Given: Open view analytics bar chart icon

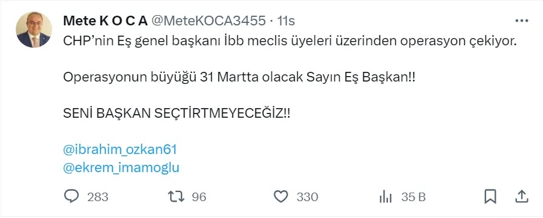Looking at the screenshot, I should (x=386, y=197).
